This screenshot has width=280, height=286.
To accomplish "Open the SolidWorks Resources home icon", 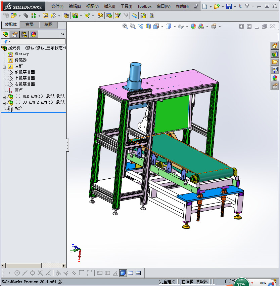I will [275, 46].
